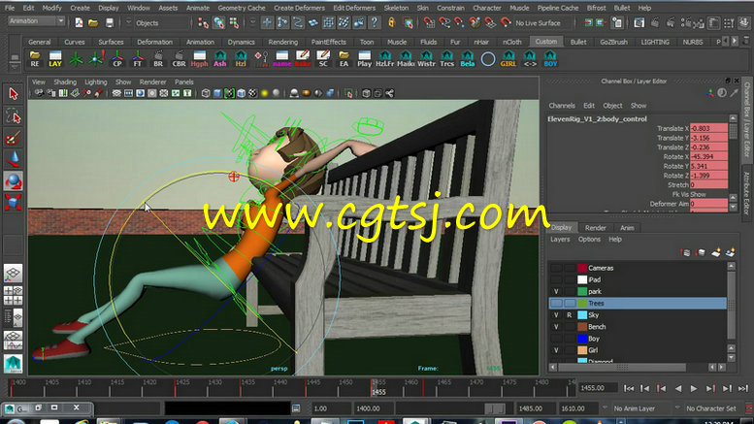Click the Bake shelf icon

pos(303,58)
